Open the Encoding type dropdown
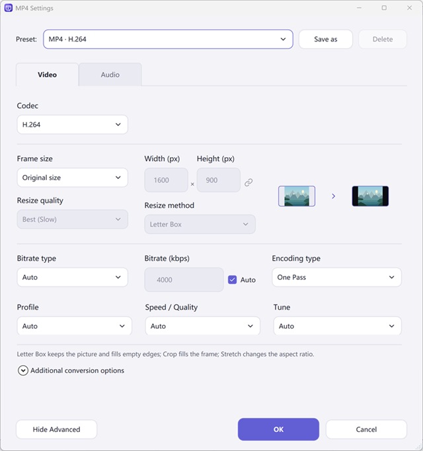This screenshot has height=451, width=423. pyautogui.click(x=336, y=277)
